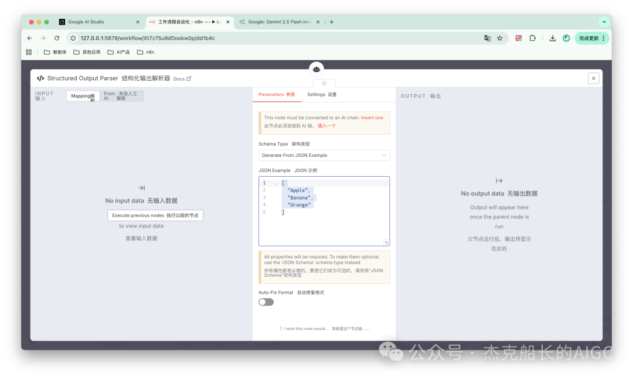633x378 pixels.
Task: Open Google Translate page icon
Action: 487,38
